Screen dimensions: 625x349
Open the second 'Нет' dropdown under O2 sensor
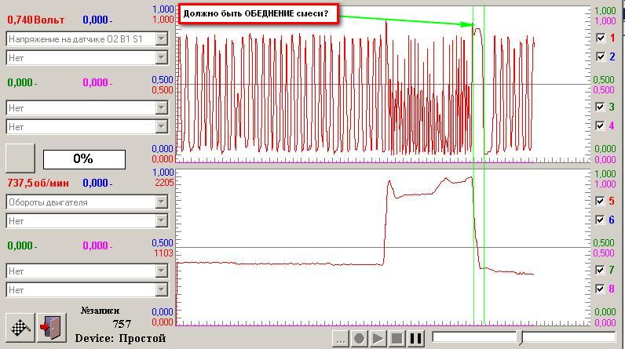(87, 58)
